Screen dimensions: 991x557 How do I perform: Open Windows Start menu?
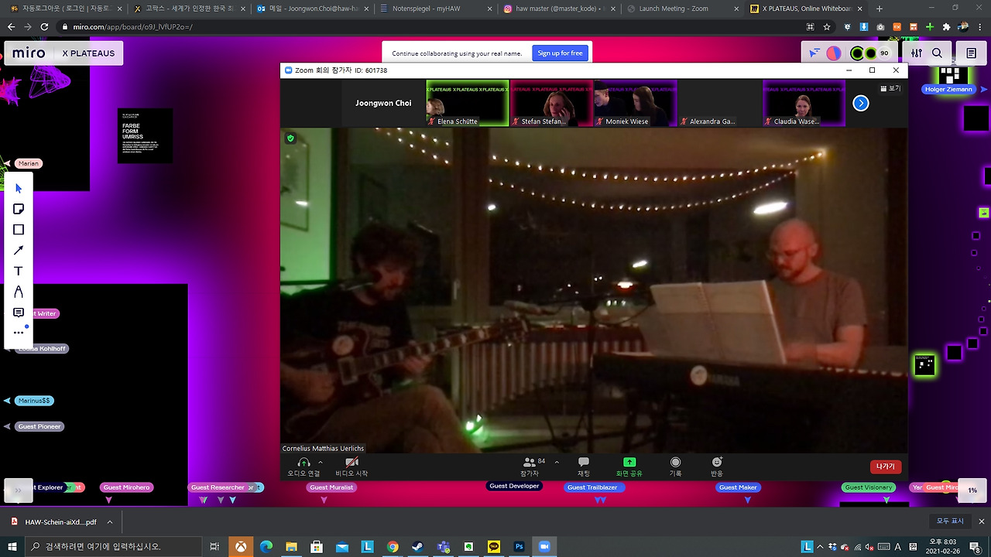point(12,546)
